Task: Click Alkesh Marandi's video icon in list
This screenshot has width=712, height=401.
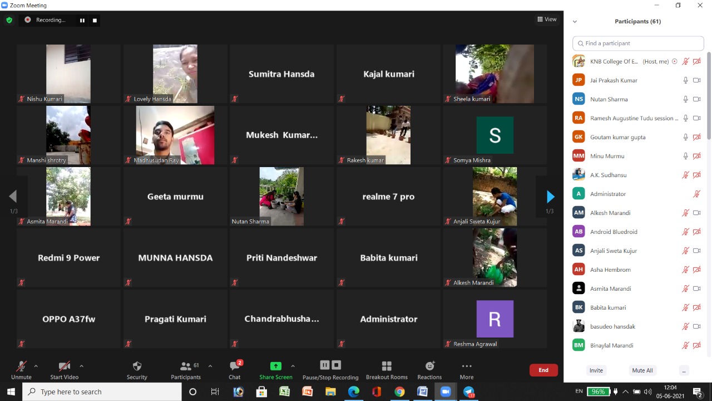Action: click(696, 213)
